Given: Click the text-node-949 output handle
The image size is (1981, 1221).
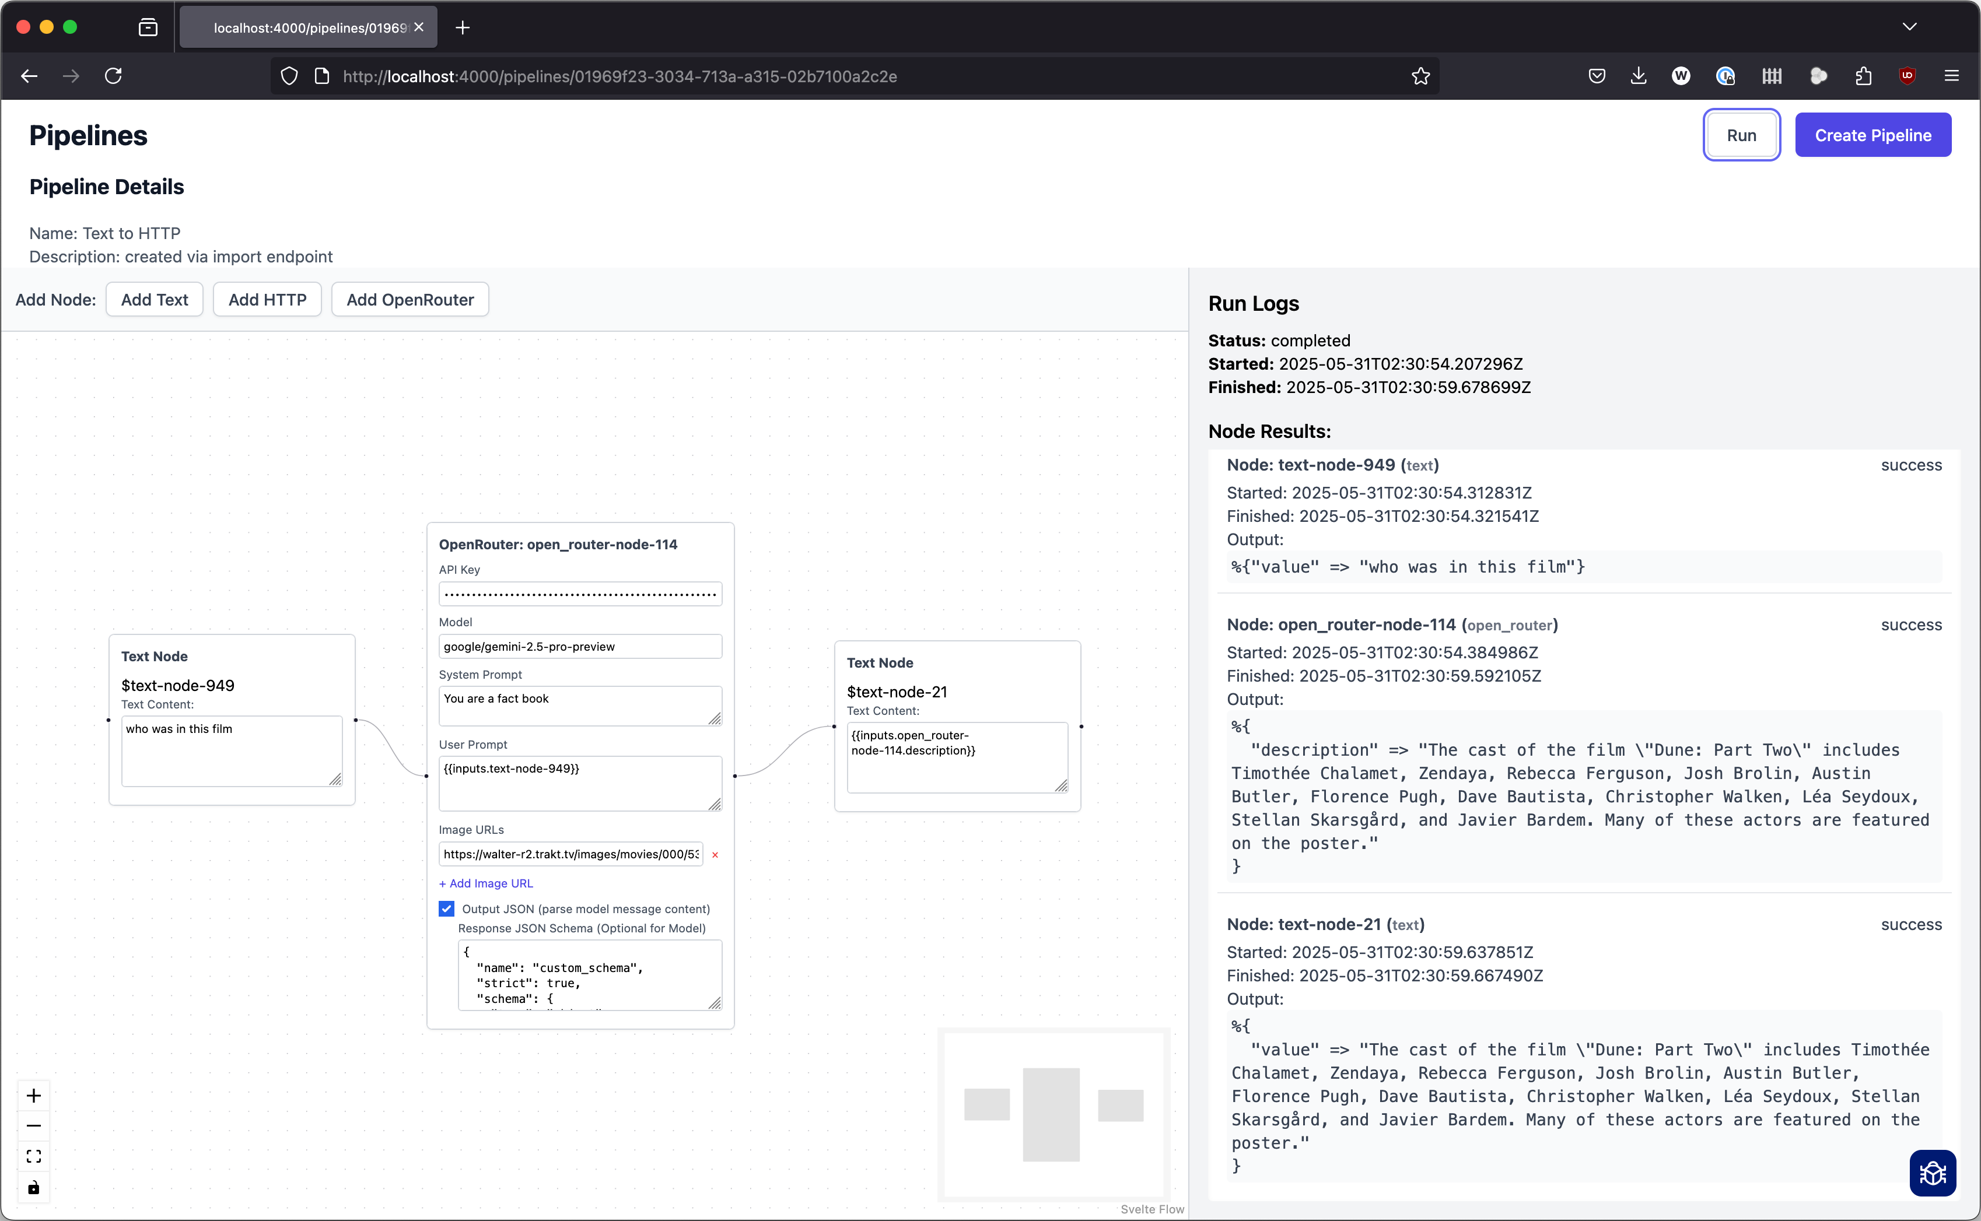Looking at the screenshot, I should coord(355,720).
